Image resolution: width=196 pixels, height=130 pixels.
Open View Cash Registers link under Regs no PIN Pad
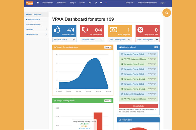[x=145, y=40]
